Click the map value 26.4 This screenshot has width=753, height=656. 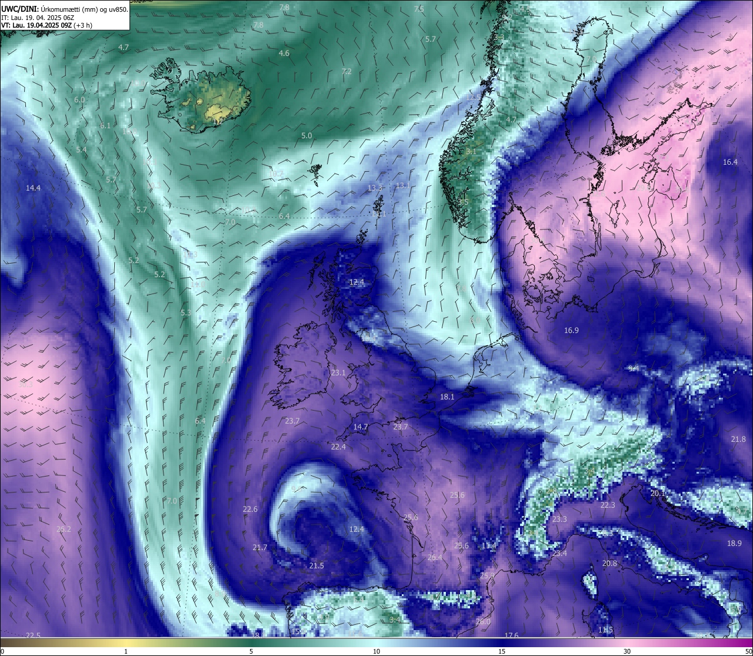[435, 558]
